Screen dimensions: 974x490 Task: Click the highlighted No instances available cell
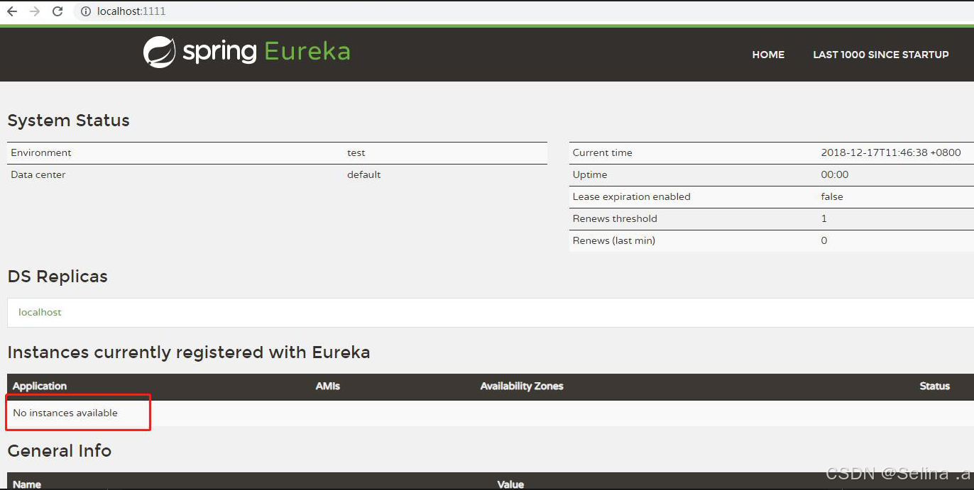pos(64,412)
